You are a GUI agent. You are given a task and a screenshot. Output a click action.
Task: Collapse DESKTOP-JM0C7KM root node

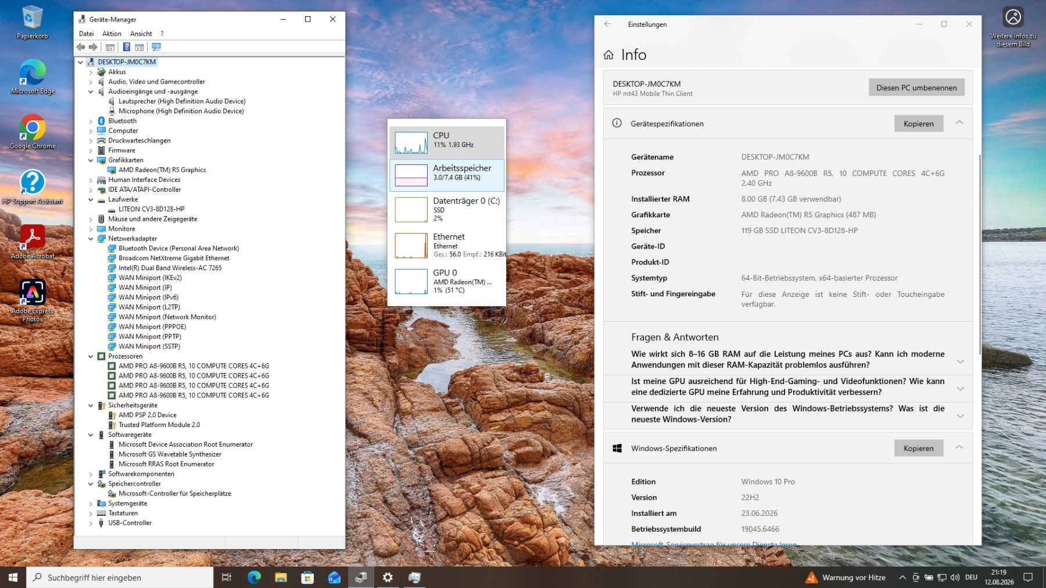[80, 62]
